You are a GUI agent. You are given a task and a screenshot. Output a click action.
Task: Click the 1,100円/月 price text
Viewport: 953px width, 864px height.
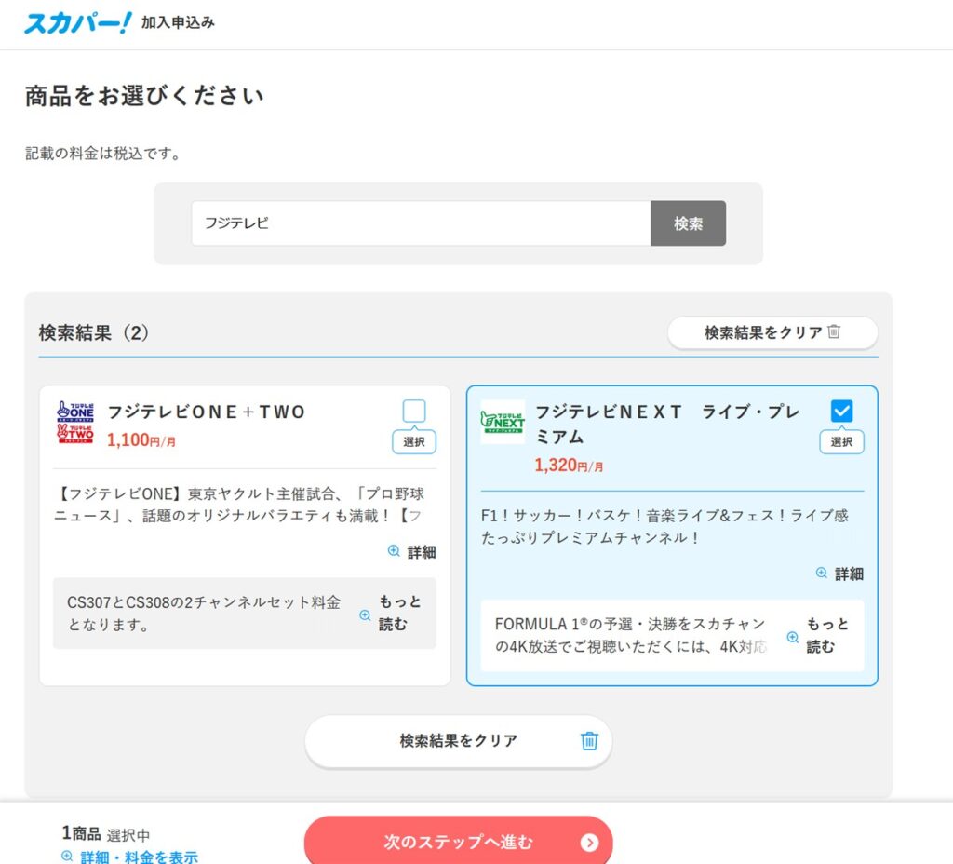(141, 439)
